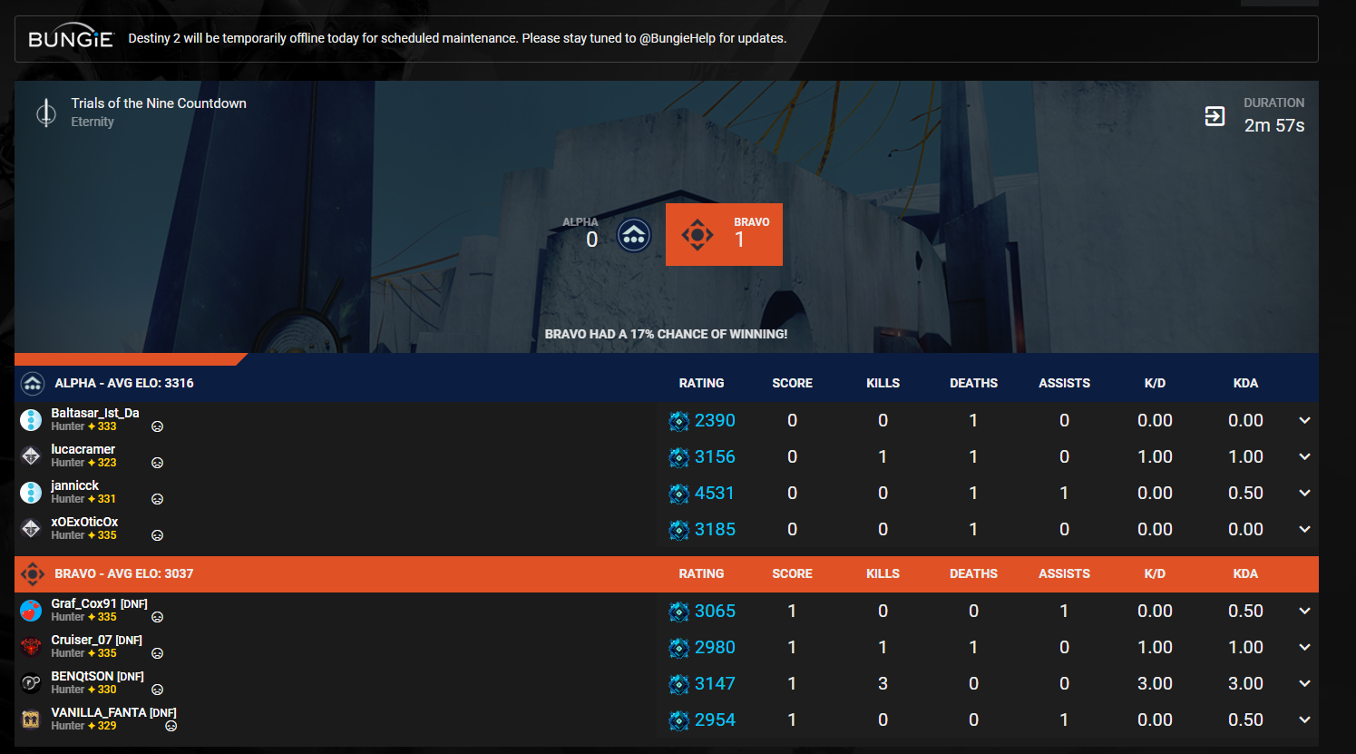The image size is (1356, 754).
Task: Click the small round icon beside jannicck's Hunter 331
Action: [x=157, y=499]
